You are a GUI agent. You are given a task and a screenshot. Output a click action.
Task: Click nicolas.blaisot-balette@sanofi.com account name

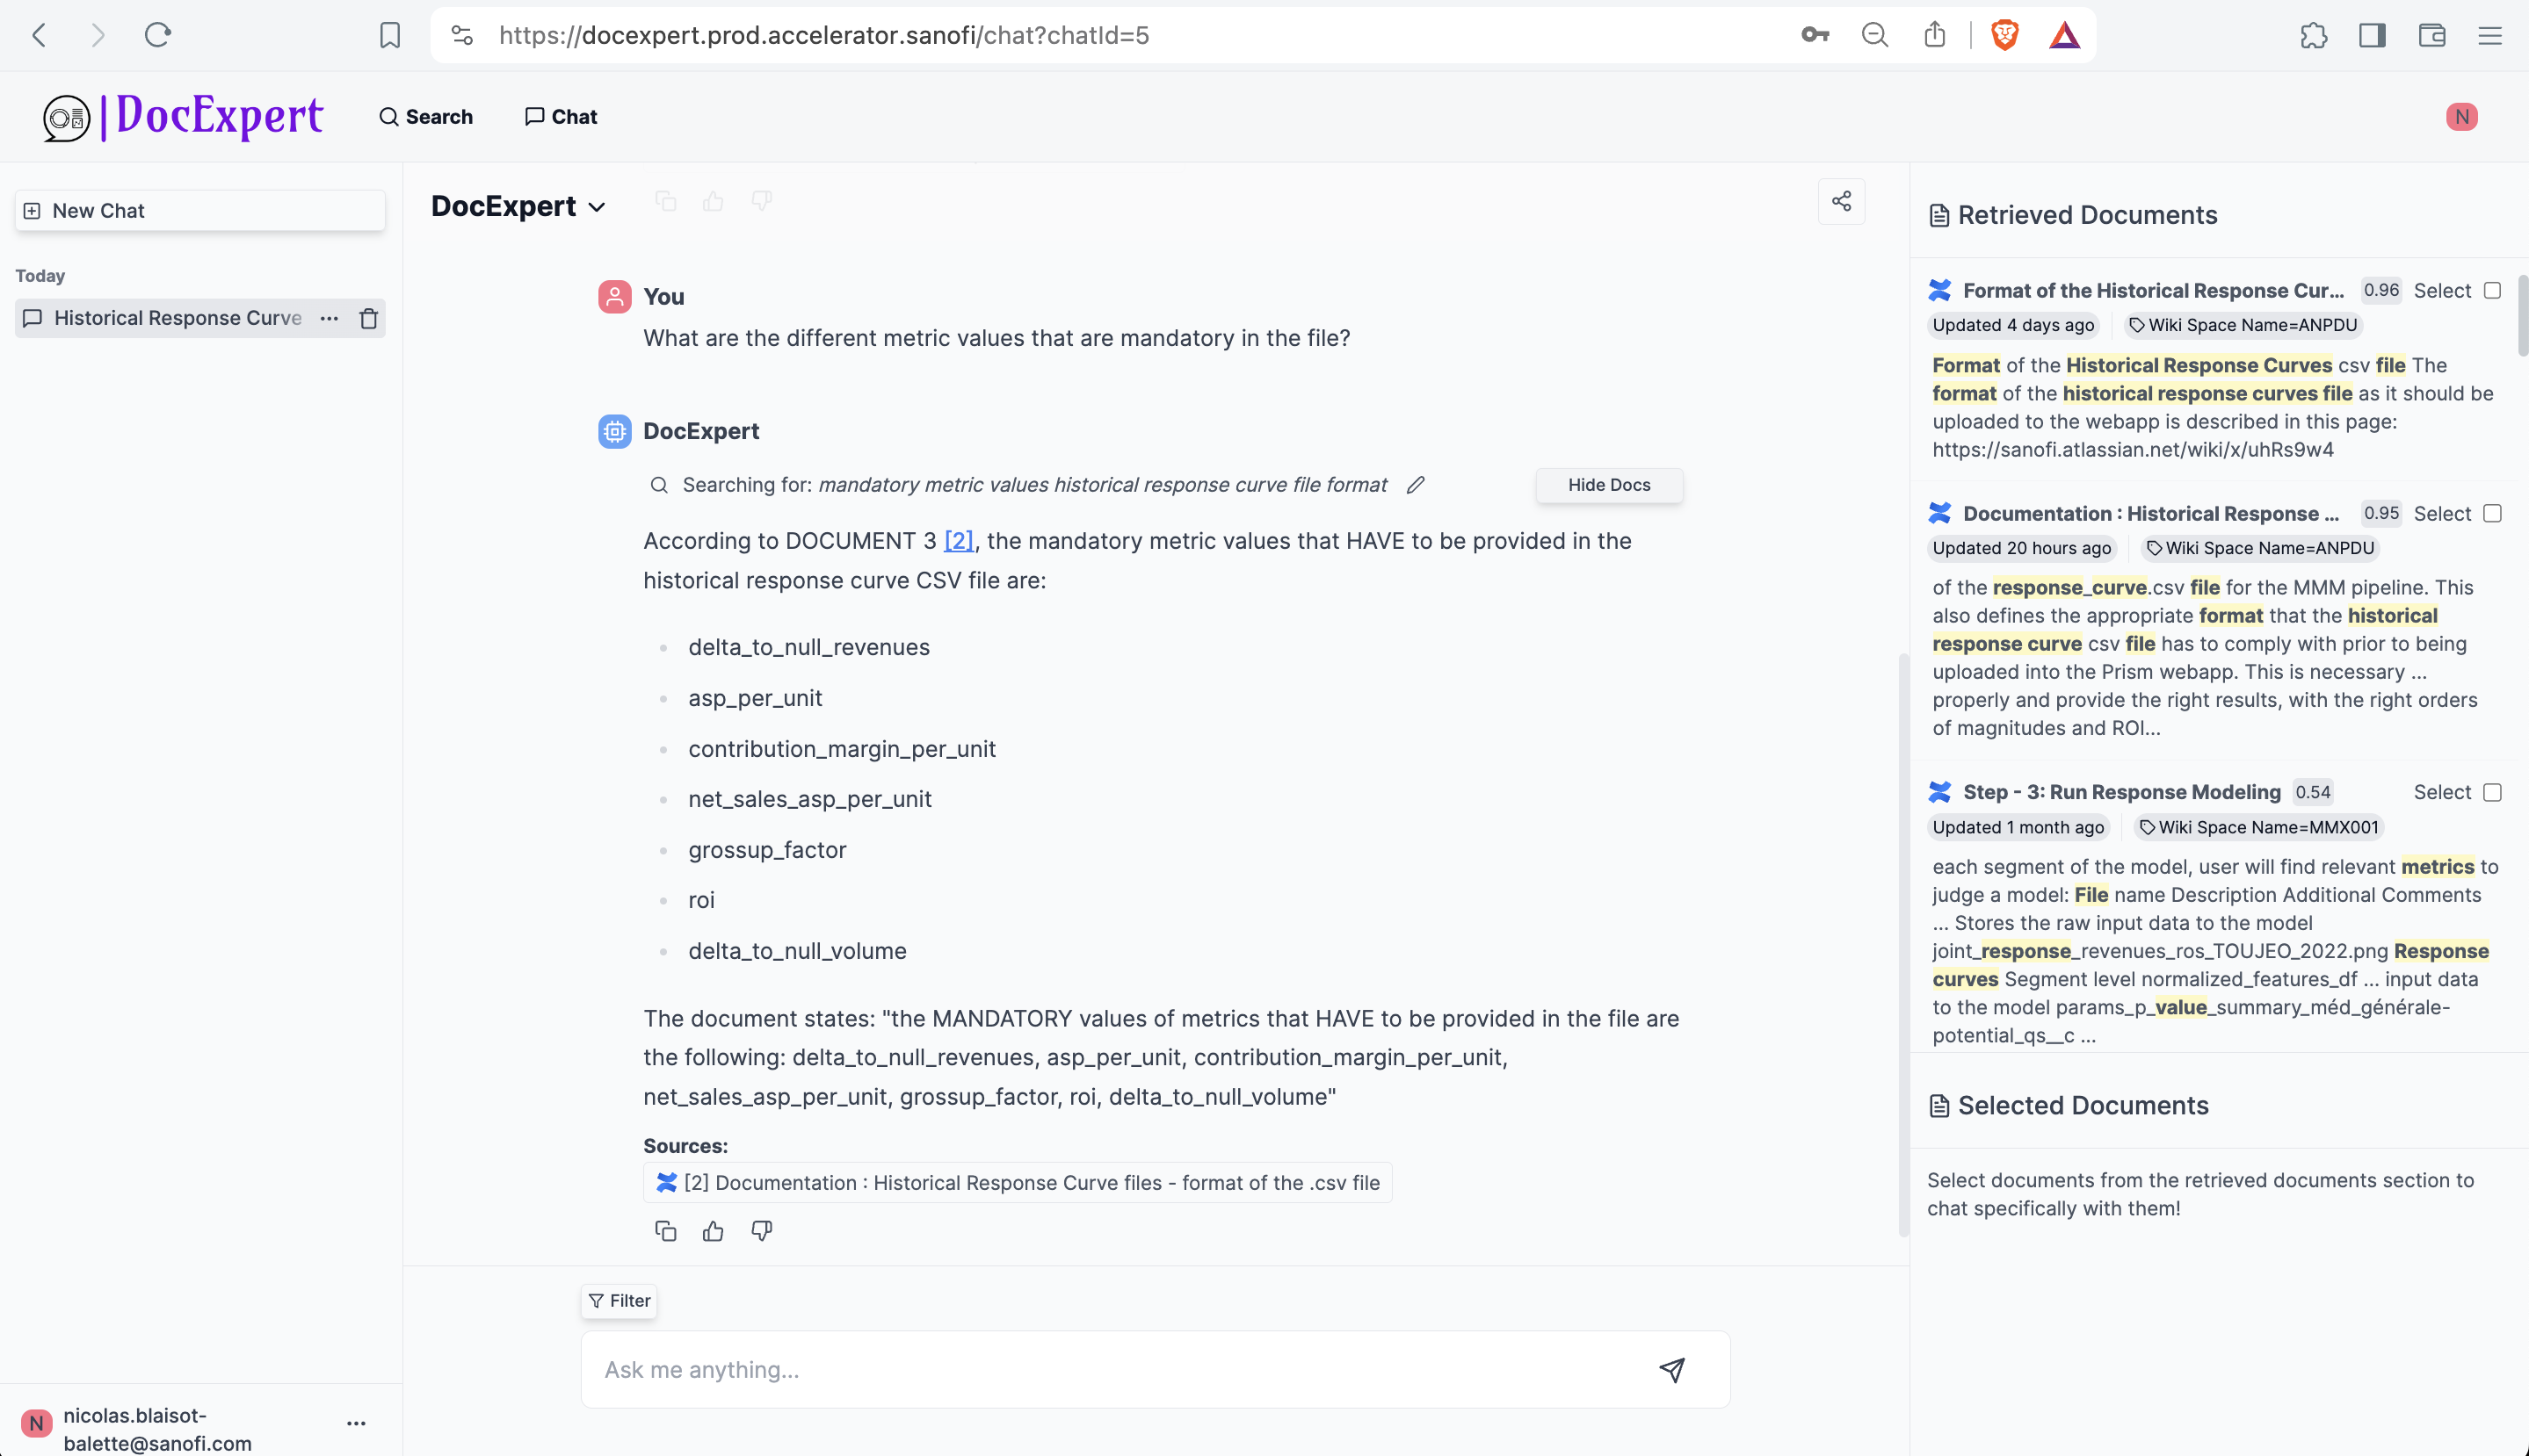[157, 1430]
